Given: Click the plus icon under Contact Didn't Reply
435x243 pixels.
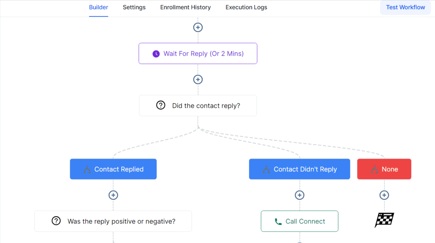Looking at the screenshot, I should coord(299,195).
